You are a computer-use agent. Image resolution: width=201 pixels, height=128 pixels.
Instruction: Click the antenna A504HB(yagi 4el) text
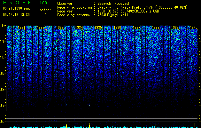113,15
